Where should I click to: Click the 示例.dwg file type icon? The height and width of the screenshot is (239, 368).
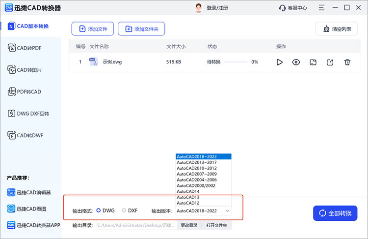[93, 62]
